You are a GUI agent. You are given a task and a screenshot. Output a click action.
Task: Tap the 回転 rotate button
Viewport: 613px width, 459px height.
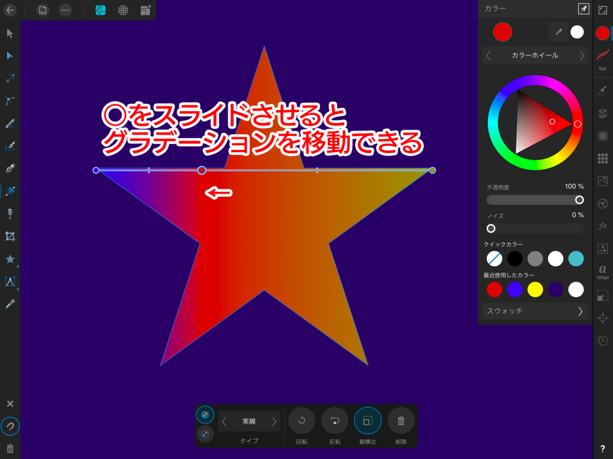[x=301, y=420]
